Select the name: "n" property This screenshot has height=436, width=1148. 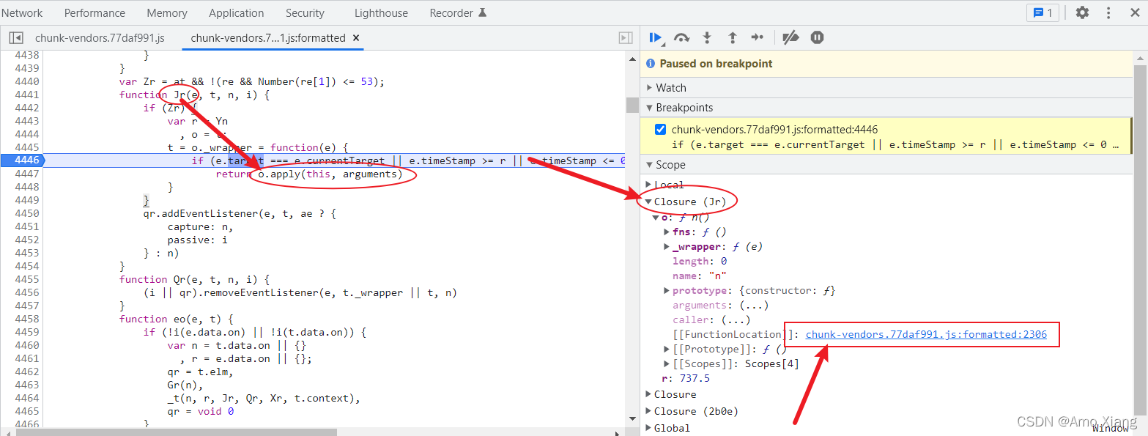tap(699, 276)
